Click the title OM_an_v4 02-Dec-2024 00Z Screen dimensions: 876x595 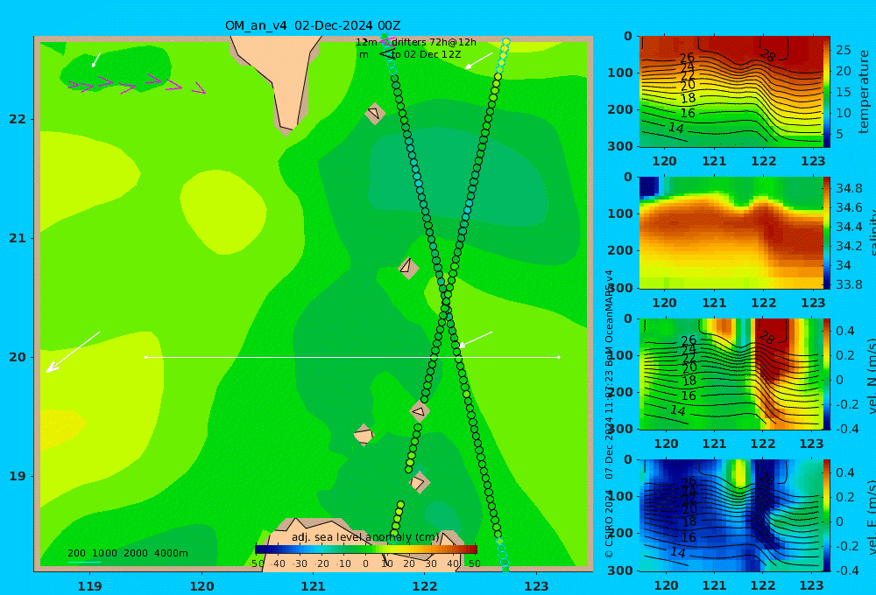[x=313, y=25]
